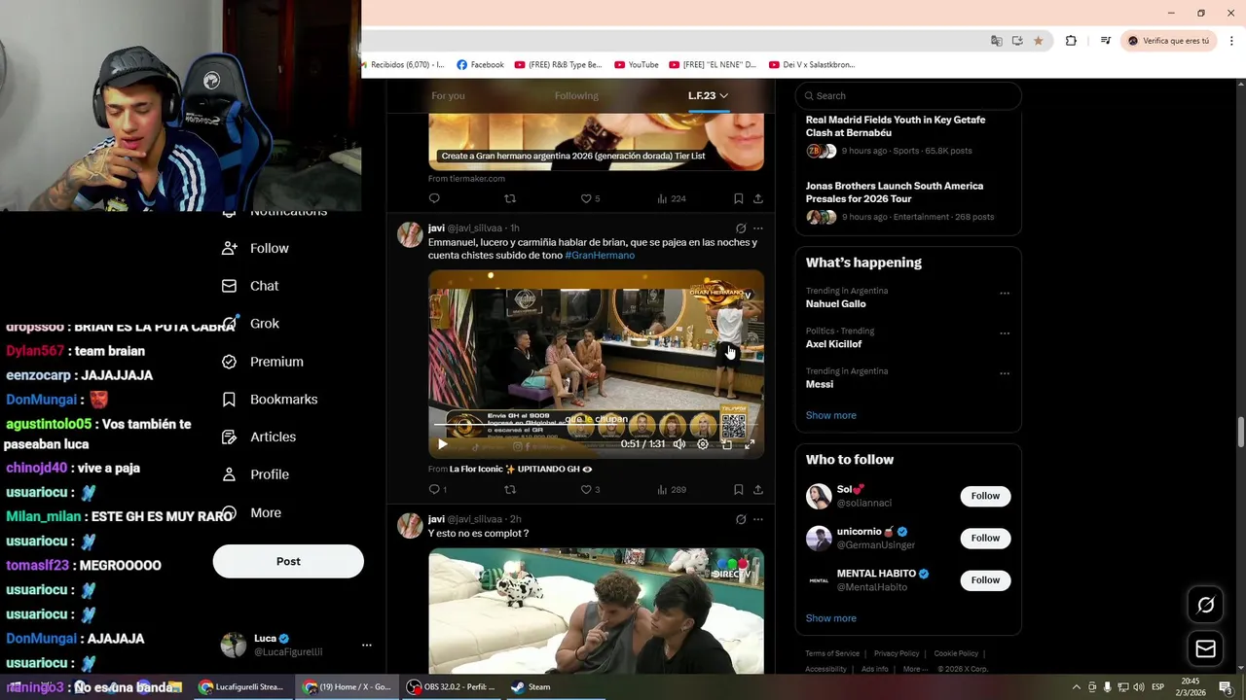Play the Gran Hermano video

(442, 444)
